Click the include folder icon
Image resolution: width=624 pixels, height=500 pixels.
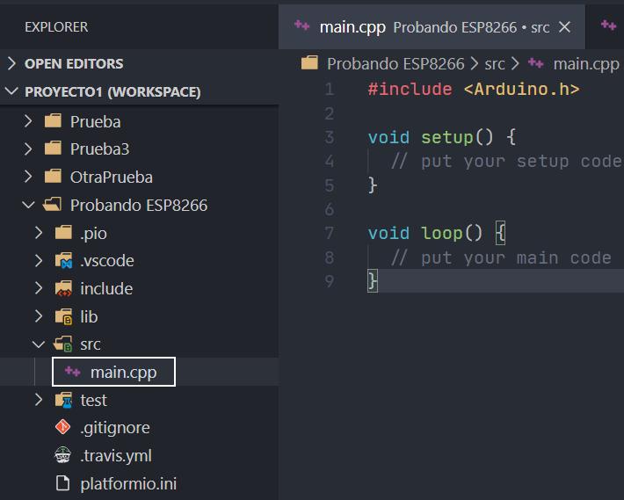[x=63, y=289]
